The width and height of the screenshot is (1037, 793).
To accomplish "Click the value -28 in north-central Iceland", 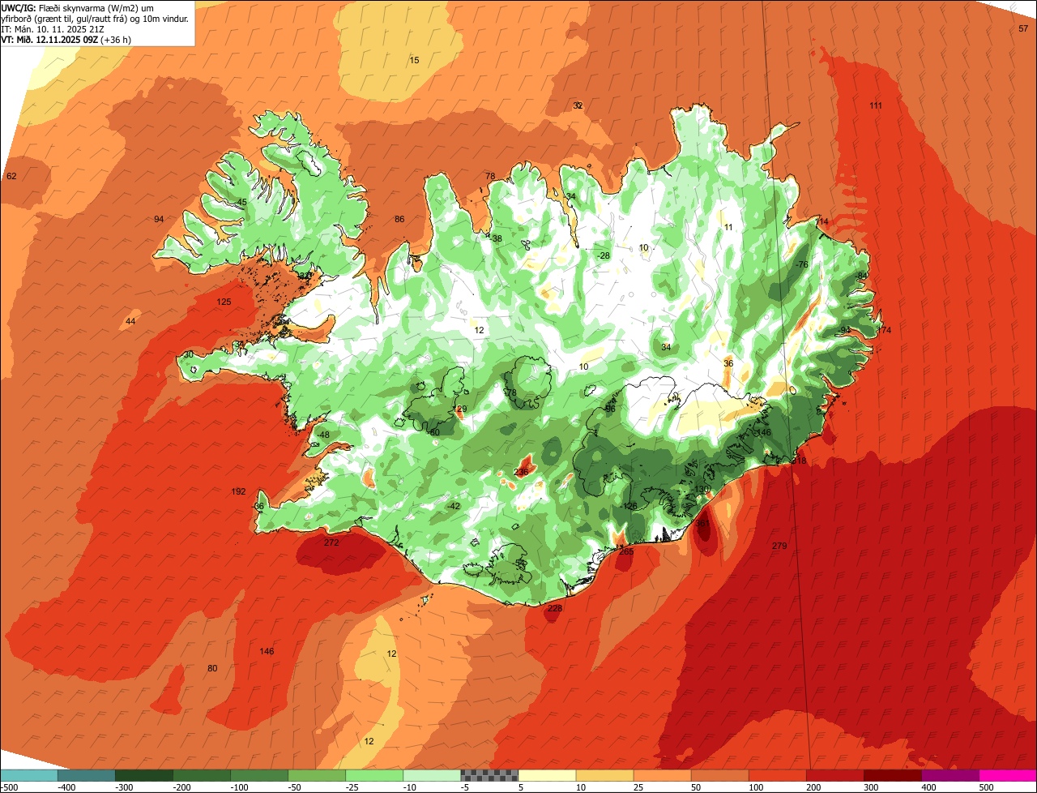I will (x=603, y=255).
